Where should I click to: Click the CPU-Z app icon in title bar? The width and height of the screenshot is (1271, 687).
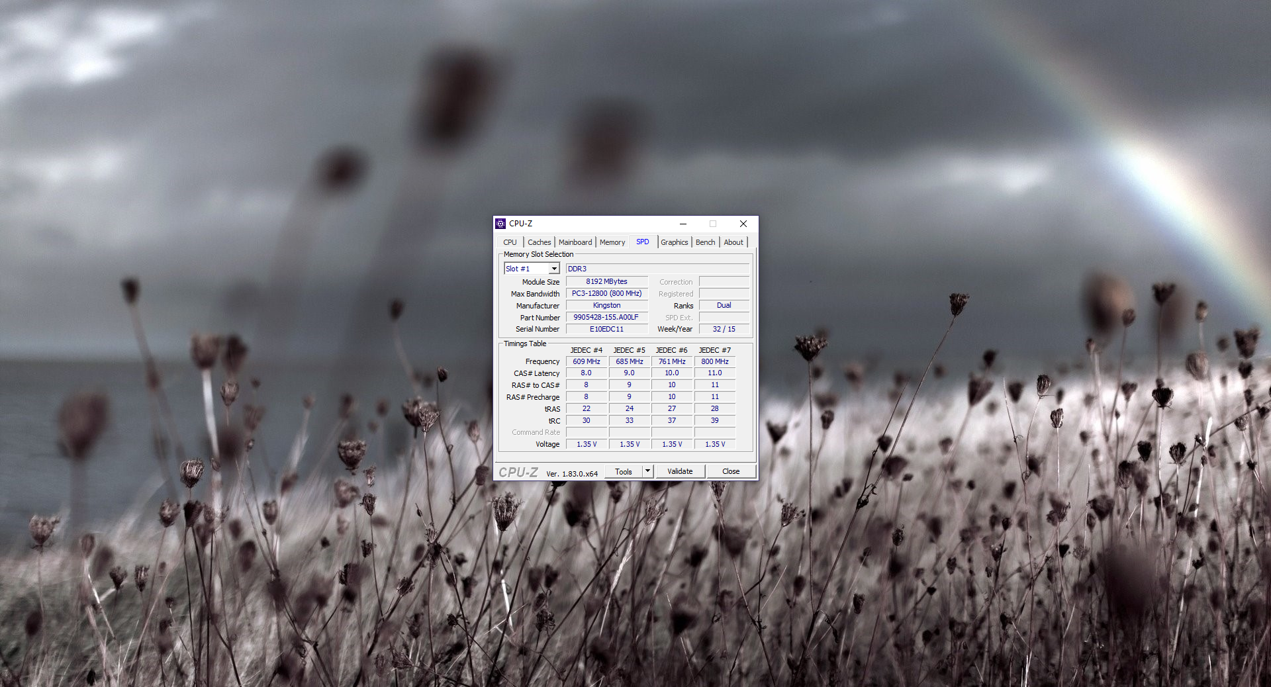point(500,224)
